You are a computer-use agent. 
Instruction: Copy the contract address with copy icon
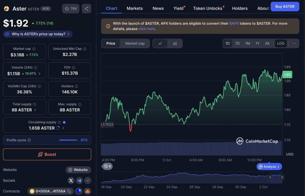click(x=69, y=191)
